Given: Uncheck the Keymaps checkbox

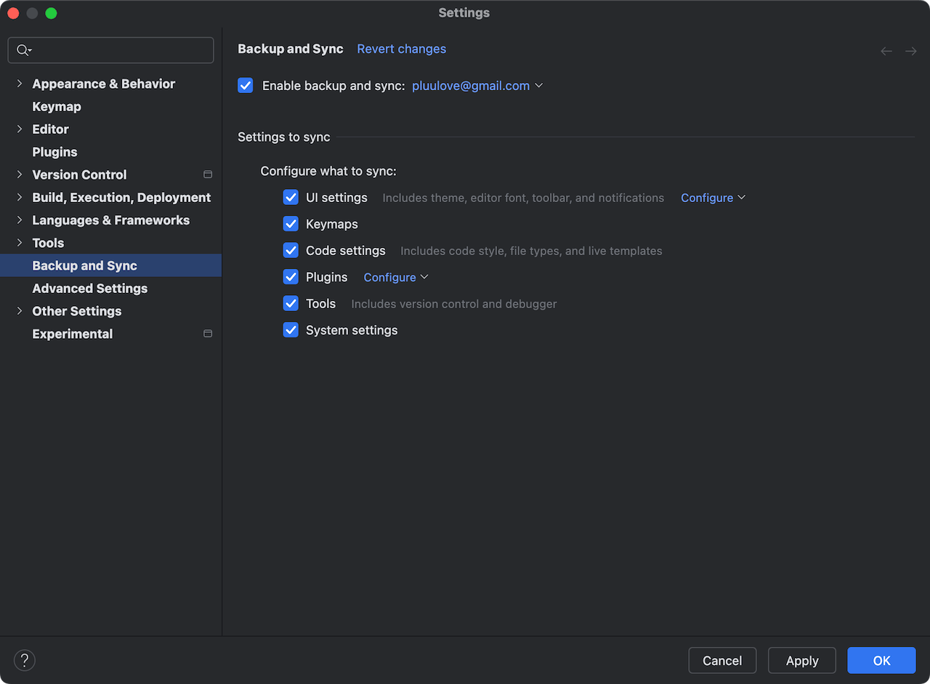Looking at the screenshot, I should click(x=291, y=224).
